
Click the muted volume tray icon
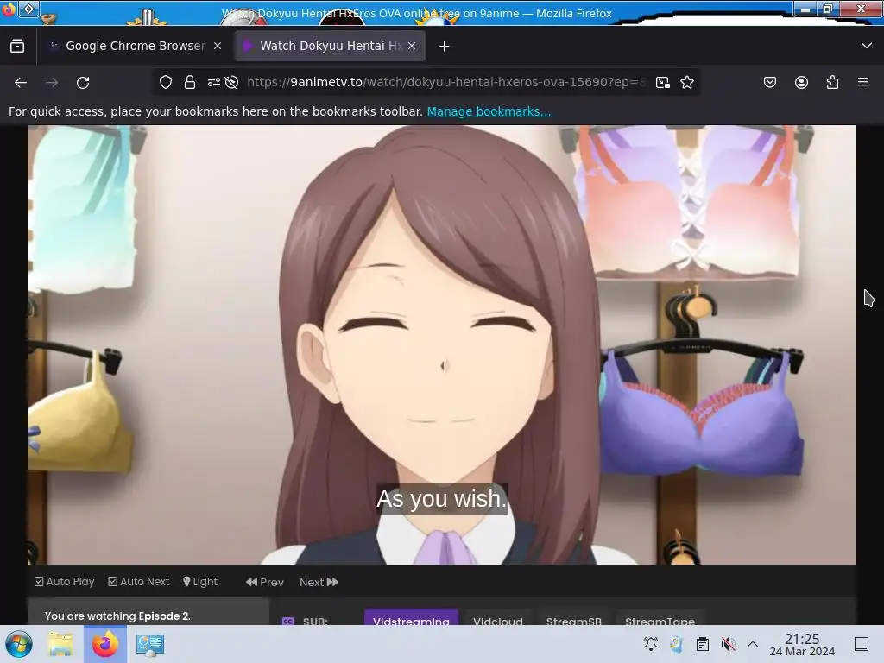point(729,644)
